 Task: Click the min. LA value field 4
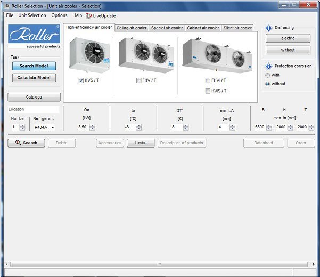[x=223, y=127]
